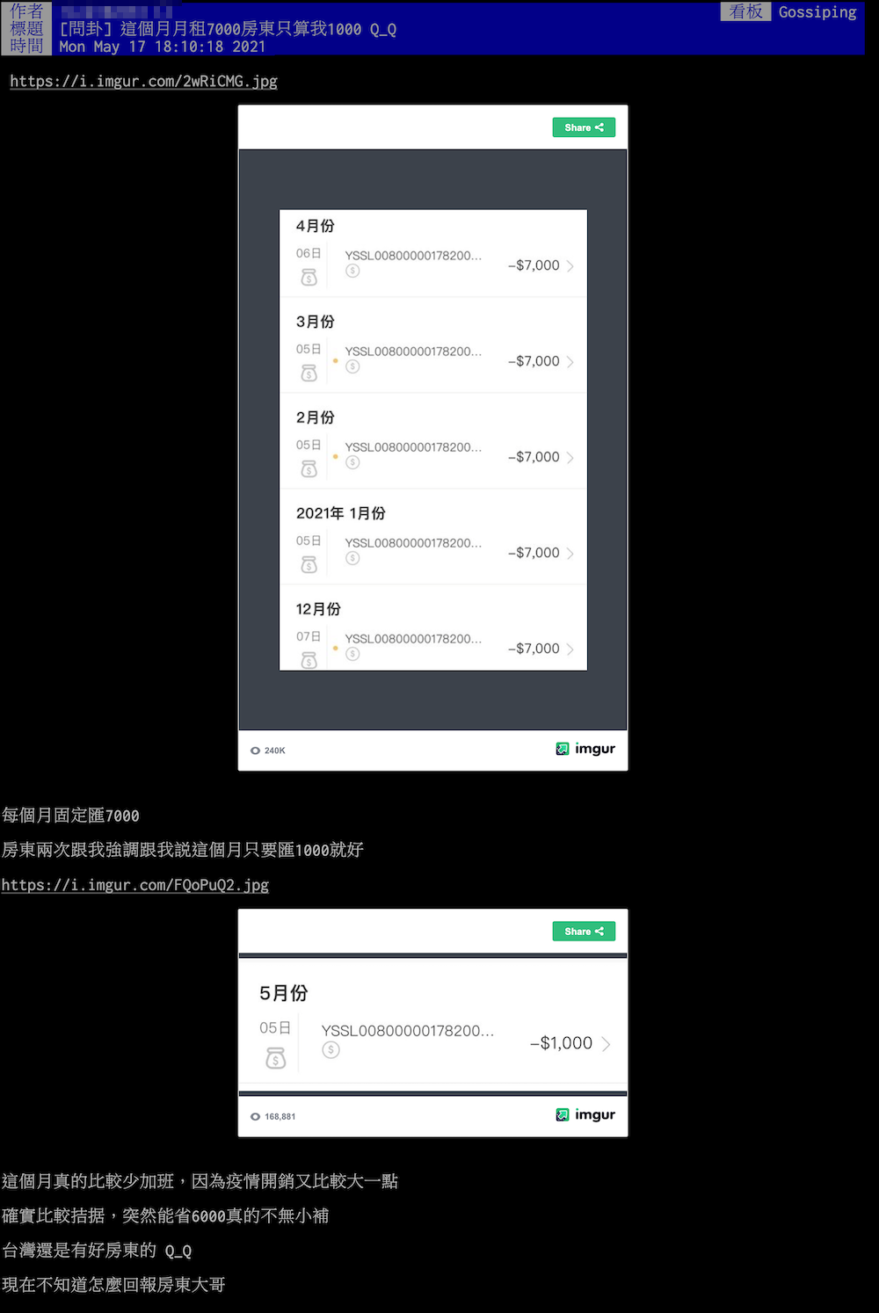Screen dimensions: 879x1313
Task: Open the FQoPuQ2.jpg imgur link
Action: 135,885
